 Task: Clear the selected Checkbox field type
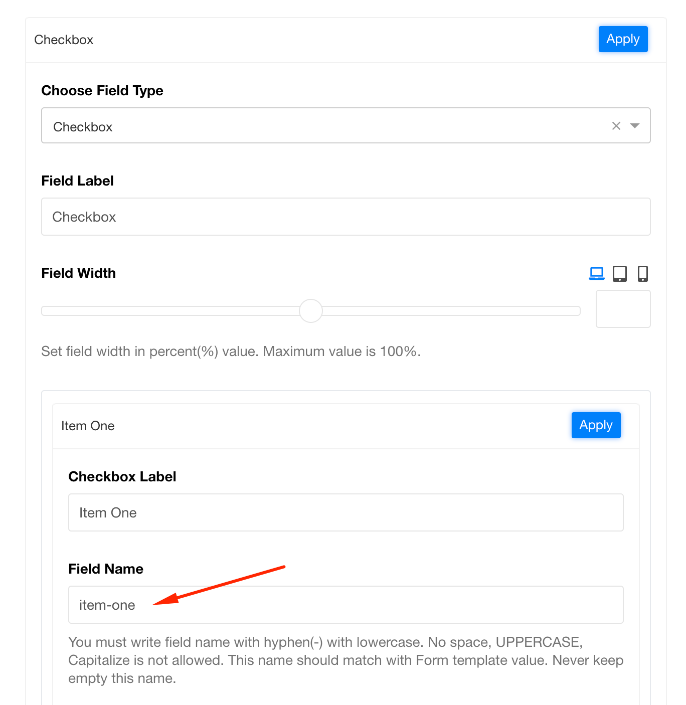click(x=616, y=126)
